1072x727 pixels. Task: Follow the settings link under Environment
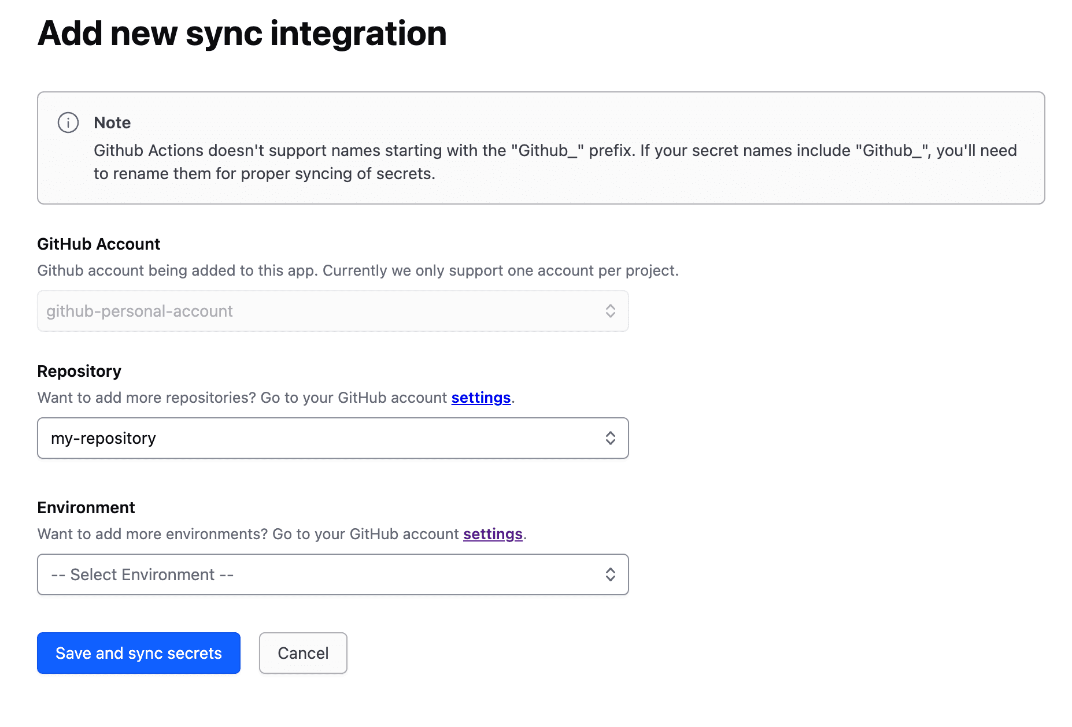[x=493, y=534]
